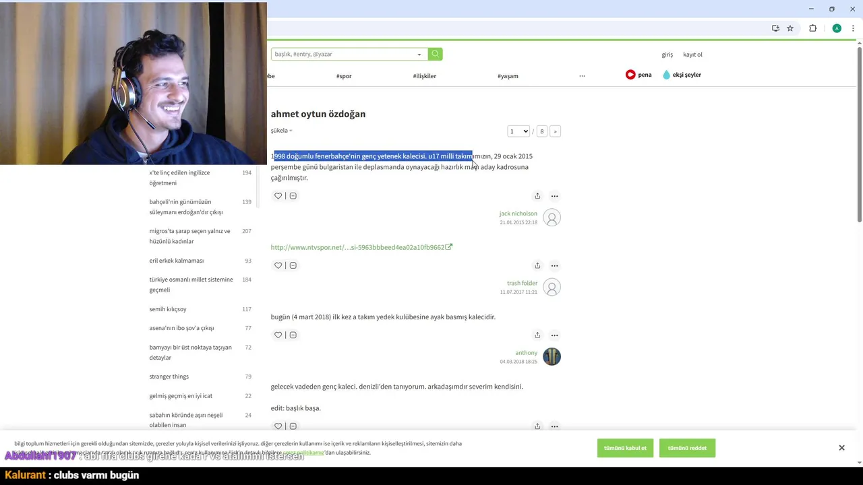
Task: Like jack nicholson's entry with heart icon
Action: click(278, 196)
